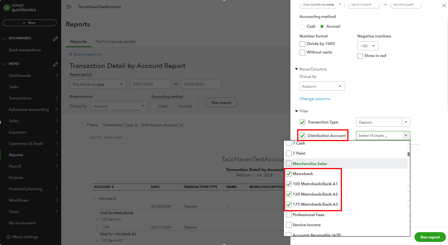The height and width of the screenshot is (245, 448).
Task: Open Menu settings gear
Action: point(9,237)
